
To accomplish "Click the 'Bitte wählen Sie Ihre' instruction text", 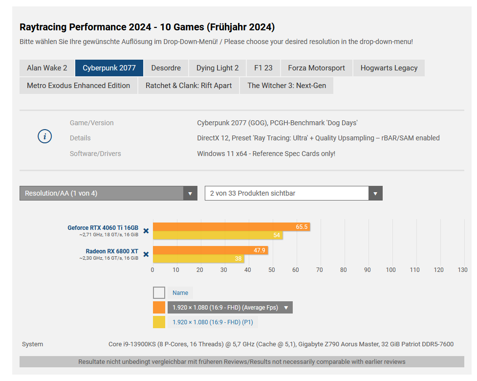I will point(216,42).
